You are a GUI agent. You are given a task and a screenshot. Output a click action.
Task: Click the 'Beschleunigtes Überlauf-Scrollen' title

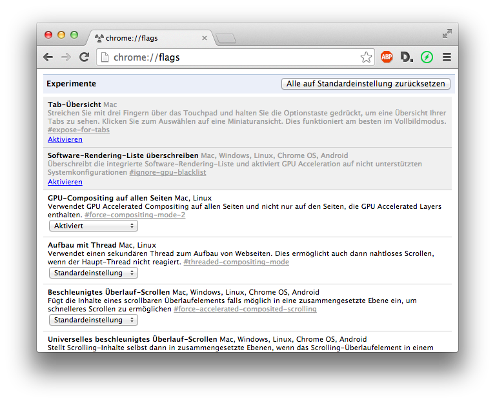tap(108, 292)
